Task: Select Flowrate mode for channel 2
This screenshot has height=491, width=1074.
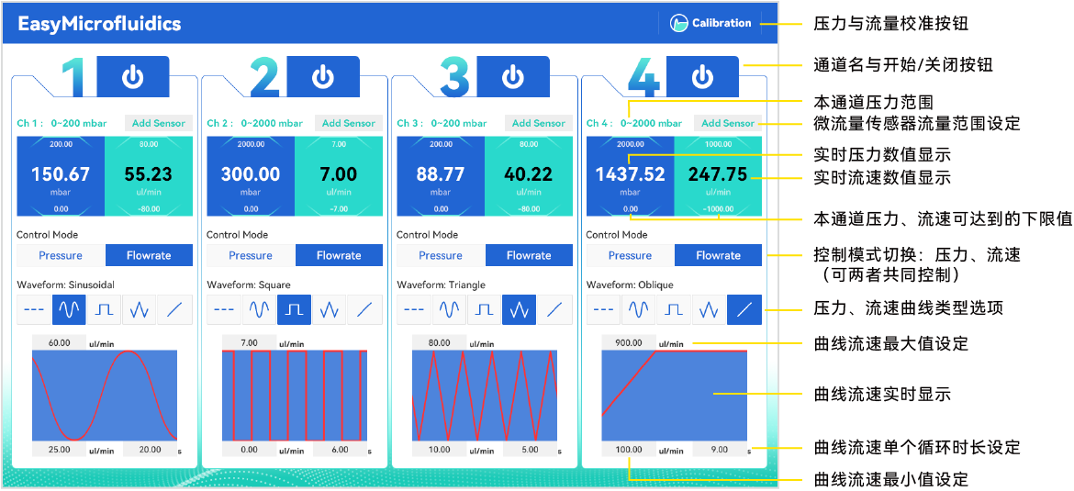Action: (339, 255)
